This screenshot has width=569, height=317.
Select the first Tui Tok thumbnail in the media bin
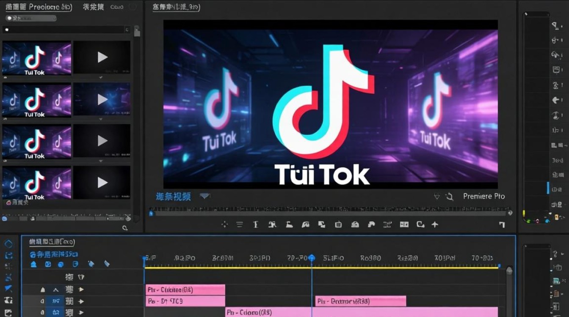coord(37,58)
